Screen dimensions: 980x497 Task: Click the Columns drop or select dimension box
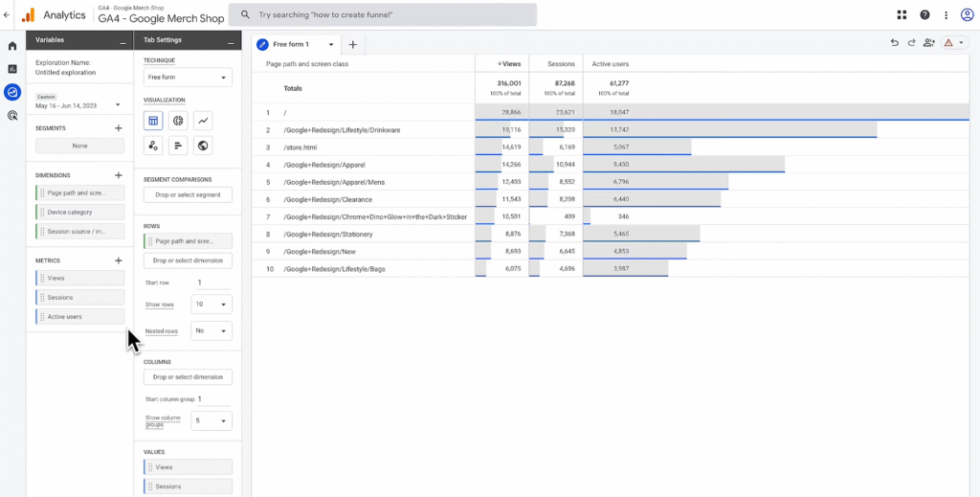(188, 377)
